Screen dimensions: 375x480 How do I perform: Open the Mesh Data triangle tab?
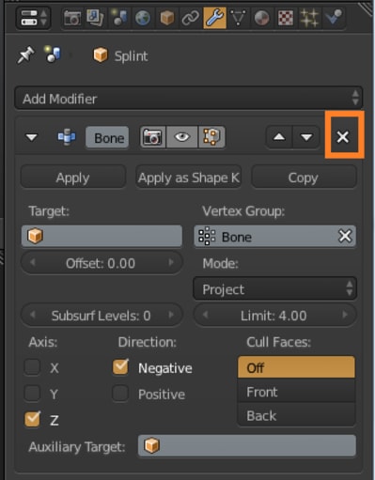point(238,18)
